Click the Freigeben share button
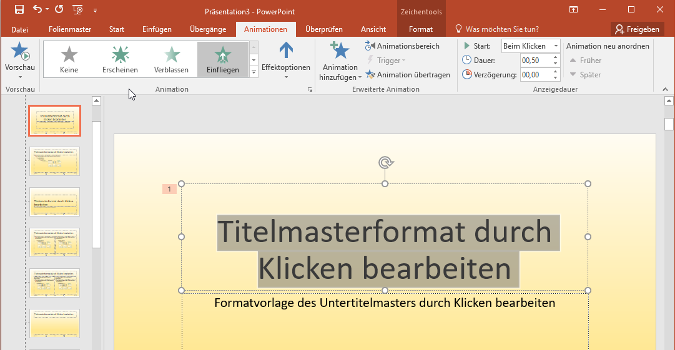The image size is (675, 350). 637,29
